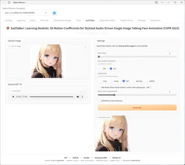Choose the extfull preprocess option

150,81
